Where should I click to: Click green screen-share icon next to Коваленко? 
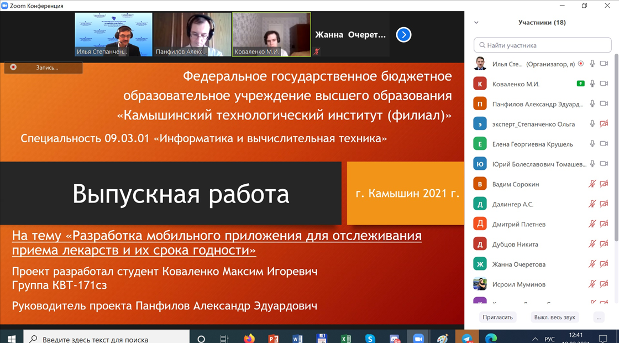(x=580, y=84)
